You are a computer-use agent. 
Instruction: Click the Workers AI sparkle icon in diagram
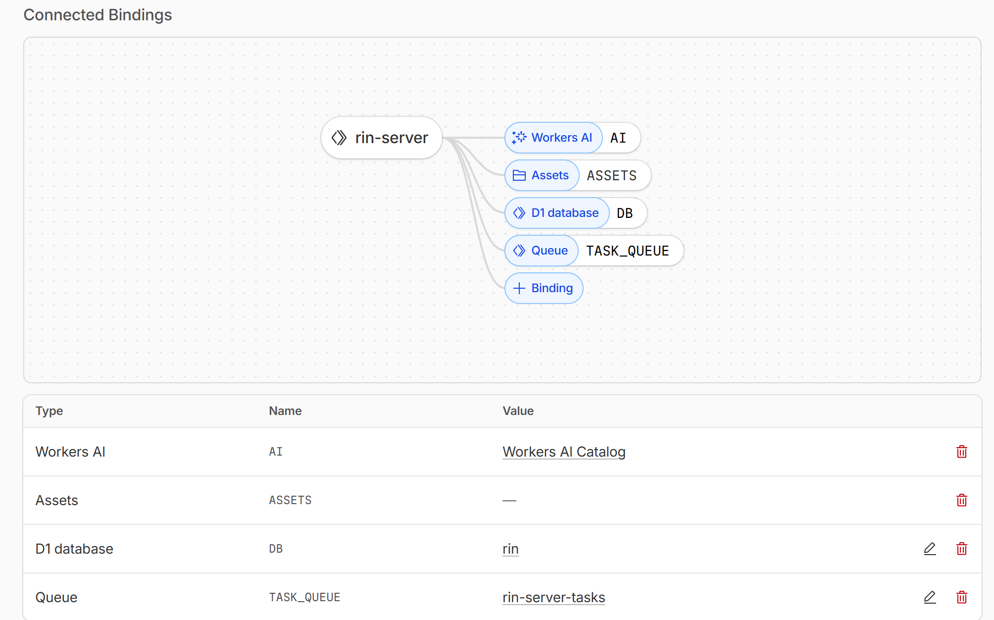(x=519, y=138)
